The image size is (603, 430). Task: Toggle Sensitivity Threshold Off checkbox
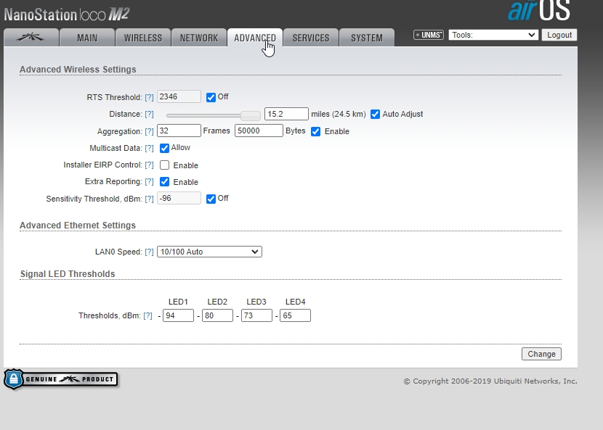click(211, 199)
